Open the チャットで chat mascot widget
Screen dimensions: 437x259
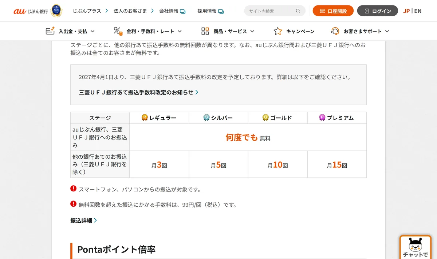pos(416,247)
